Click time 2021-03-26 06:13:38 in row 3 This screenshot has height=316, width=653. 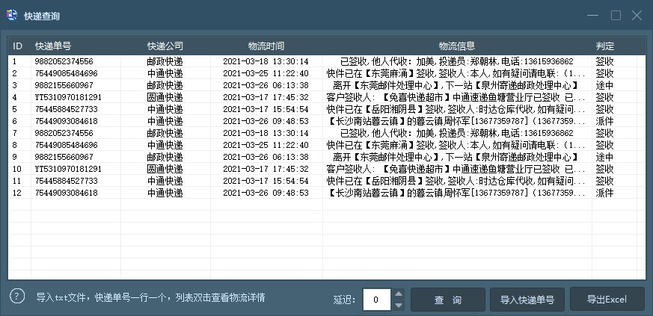[x=266, y=85]
